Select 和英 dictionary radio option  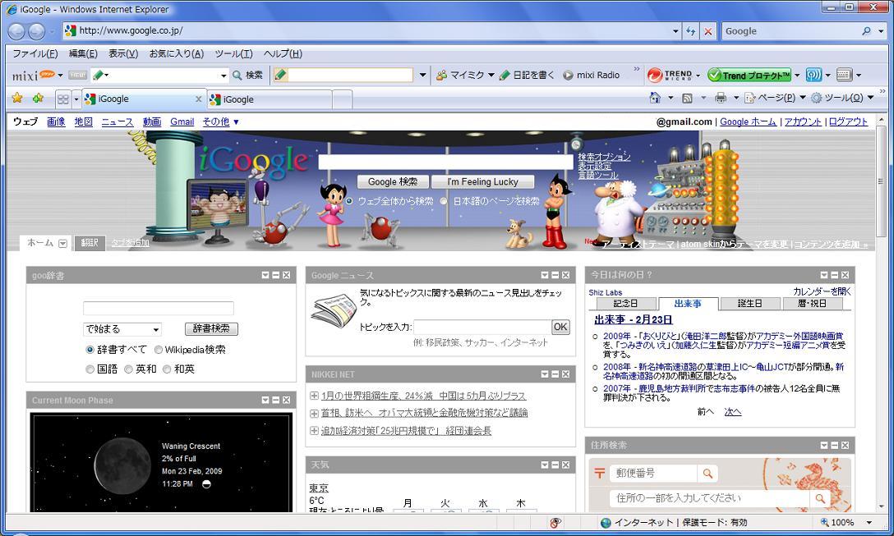(167, 369)
